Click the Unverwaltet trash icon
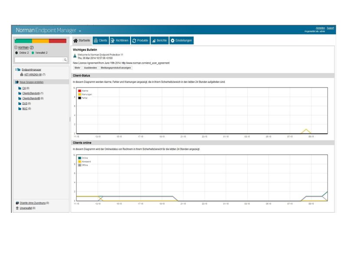The image size is (347, 260). pyautogui.click(x=17, y=208)
